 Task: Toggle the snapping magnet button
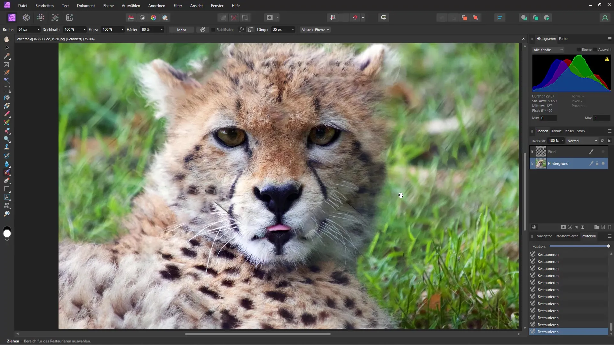pos(355,18)
